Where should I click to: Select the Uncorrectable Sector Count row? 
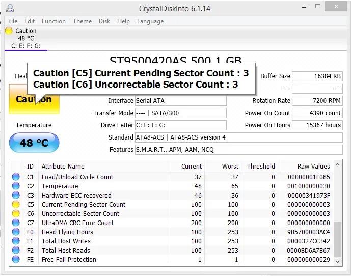click(171, 213)
